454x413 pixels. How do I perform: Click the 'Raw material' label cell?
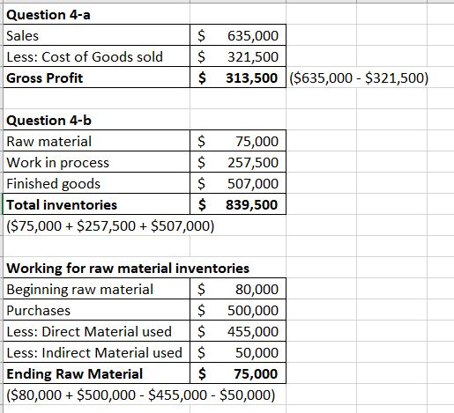click(96, 141)
